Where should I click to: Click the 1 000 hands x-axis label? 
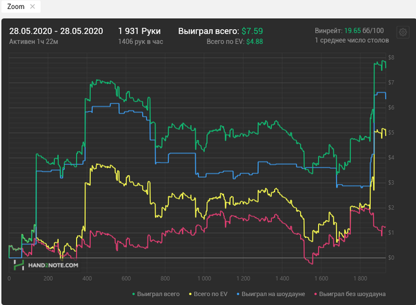pos(204,278)
